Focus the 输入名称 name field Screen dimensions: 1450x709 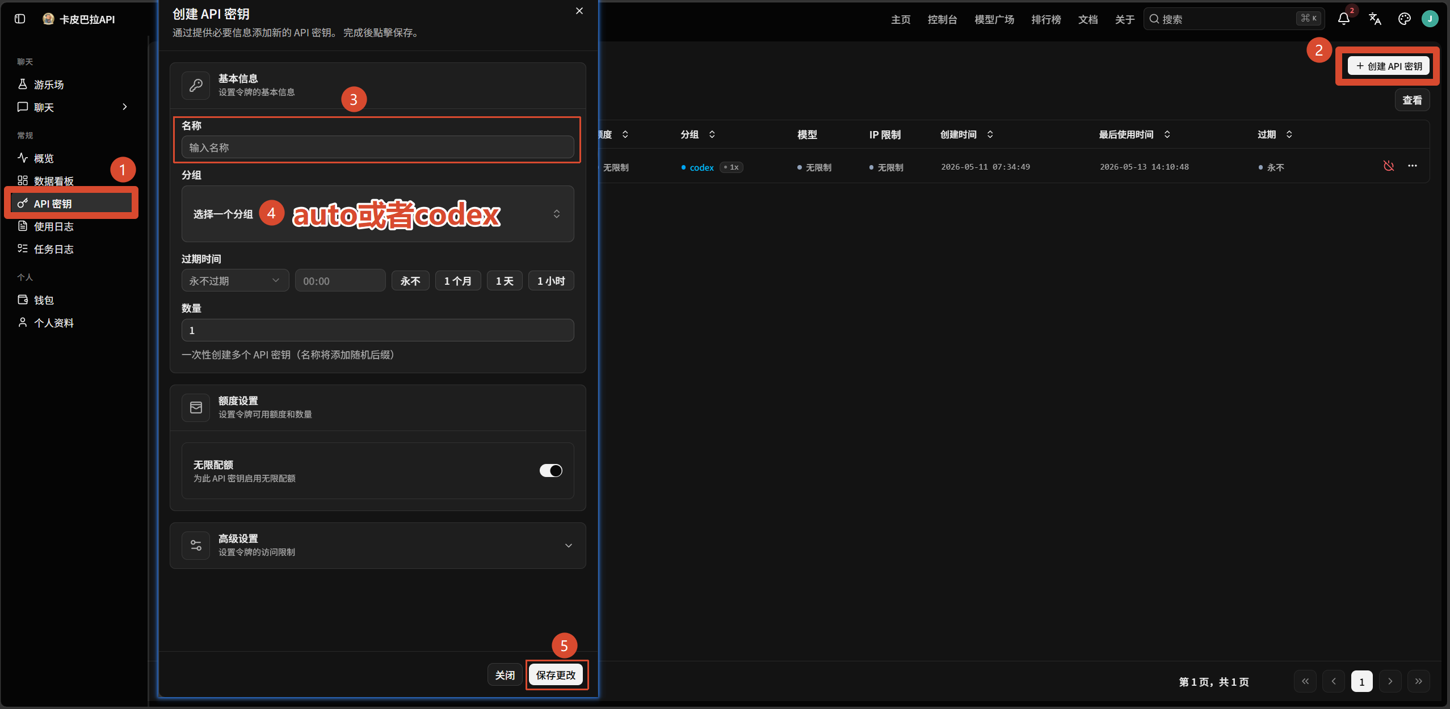377,147
